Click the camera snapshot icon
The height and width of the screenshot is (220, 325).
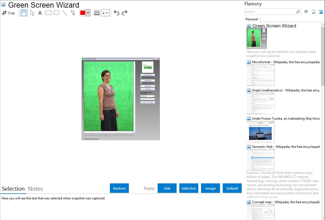pyautogui.click(x=306, y=12)
